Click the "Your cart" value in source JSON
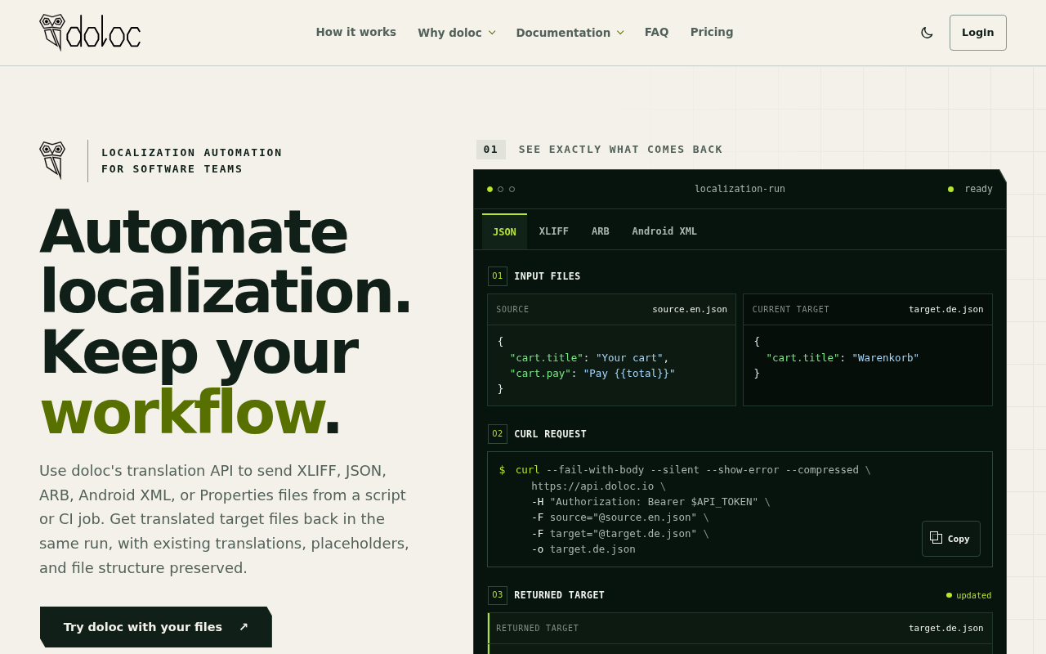This screenshot has height=654, width=1046. coord(629,357)
